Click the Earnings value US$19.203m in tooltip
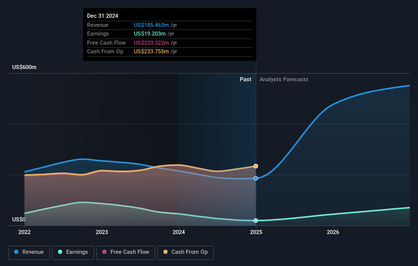The width and height of the screenshot is (418, 266). coord(150,34)
